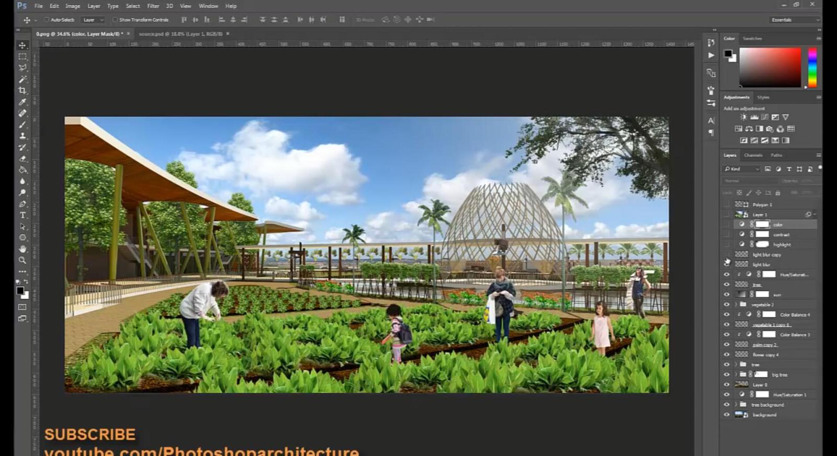Select the Clone Stamp tool
Screen dimensions: 837x456
22,136
